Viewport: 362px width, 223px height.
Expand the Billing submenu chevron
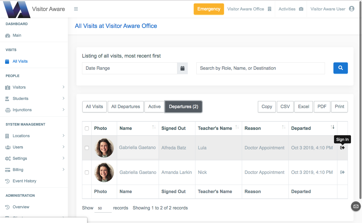point(63,170)
